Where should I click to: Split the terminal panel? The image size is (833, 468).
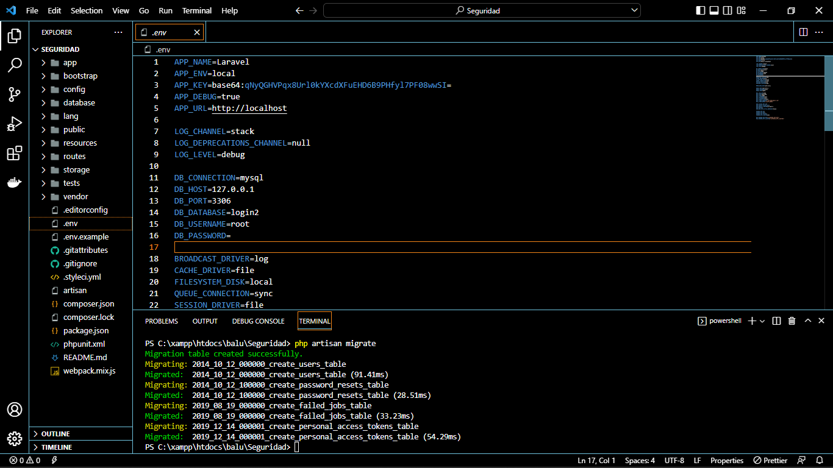point(776,321)
